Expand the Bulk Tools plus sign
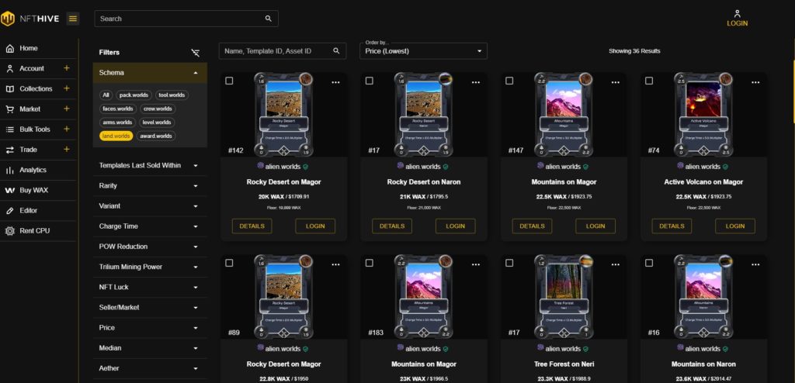795x383 pixels. (x=67, y=129)
